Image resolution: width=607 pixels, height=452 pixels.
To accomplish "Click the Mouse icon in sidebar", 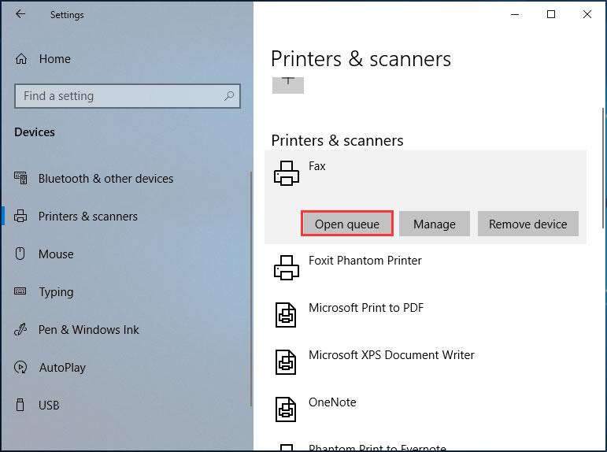I will (x=20, y=254).
